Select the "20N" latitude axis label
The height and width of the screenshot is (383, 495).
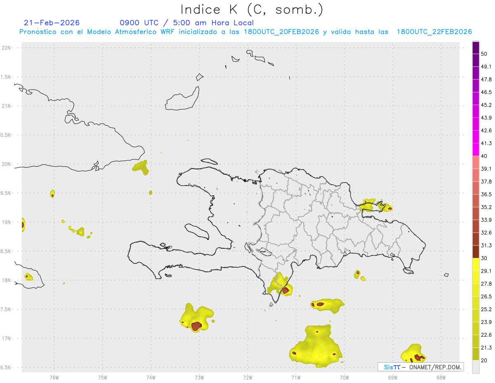click(x=7, y=164)
